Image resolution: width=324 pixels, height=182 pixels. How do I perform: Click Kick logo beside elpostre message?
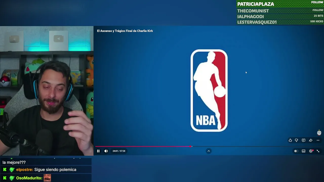click(5, 170)
